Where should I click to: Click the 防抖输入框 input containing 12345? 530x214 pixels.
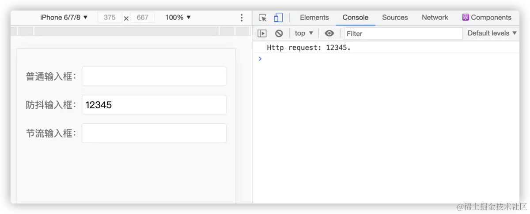[x=154, y=105]
